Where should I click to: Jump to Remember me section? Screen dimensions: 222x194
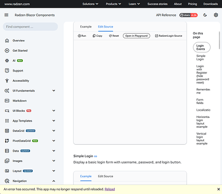[203, 91]
